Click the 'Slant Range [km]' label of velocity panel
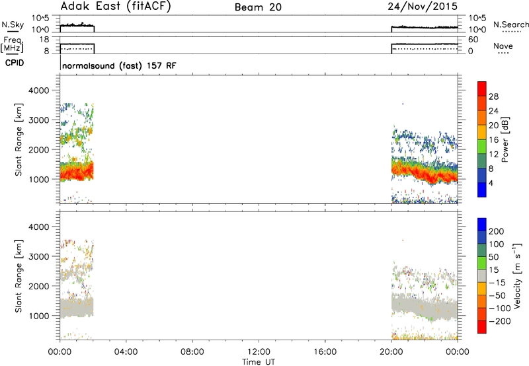This screenshot has width=529, height=366. (19, 275)
